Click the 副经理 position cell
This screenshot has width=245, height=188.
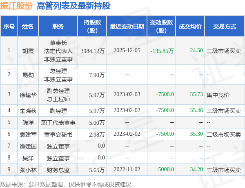58,111
